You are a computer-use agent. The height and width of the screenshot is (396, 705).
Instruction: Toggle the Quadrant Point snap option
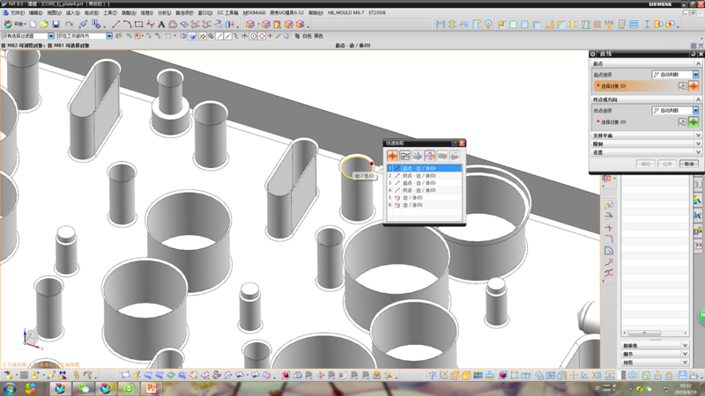[262, 36]
